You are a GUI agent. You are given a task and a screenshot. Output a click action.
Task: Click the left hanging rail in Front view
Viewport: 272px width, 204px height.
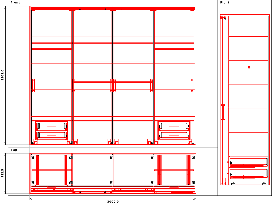click(52, 49)
